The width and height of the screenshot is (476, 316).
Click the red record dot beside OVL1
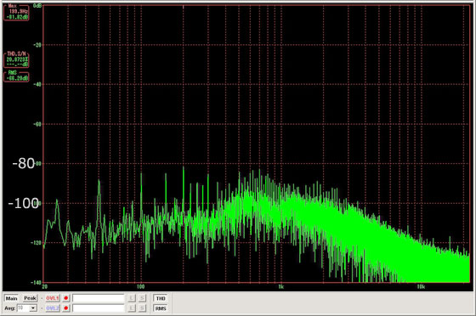pyautogui.click(x=66, y=298)
